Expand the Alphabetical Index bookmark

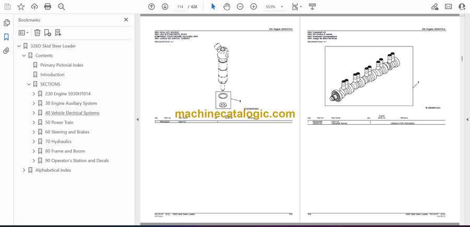tap(24, 170)
